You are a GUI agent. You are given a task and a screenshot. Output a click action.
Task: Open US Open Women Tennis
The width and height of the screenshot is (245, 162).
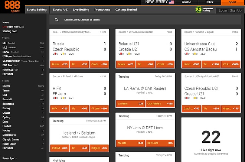pyautogui.click(x=23, y=61)
